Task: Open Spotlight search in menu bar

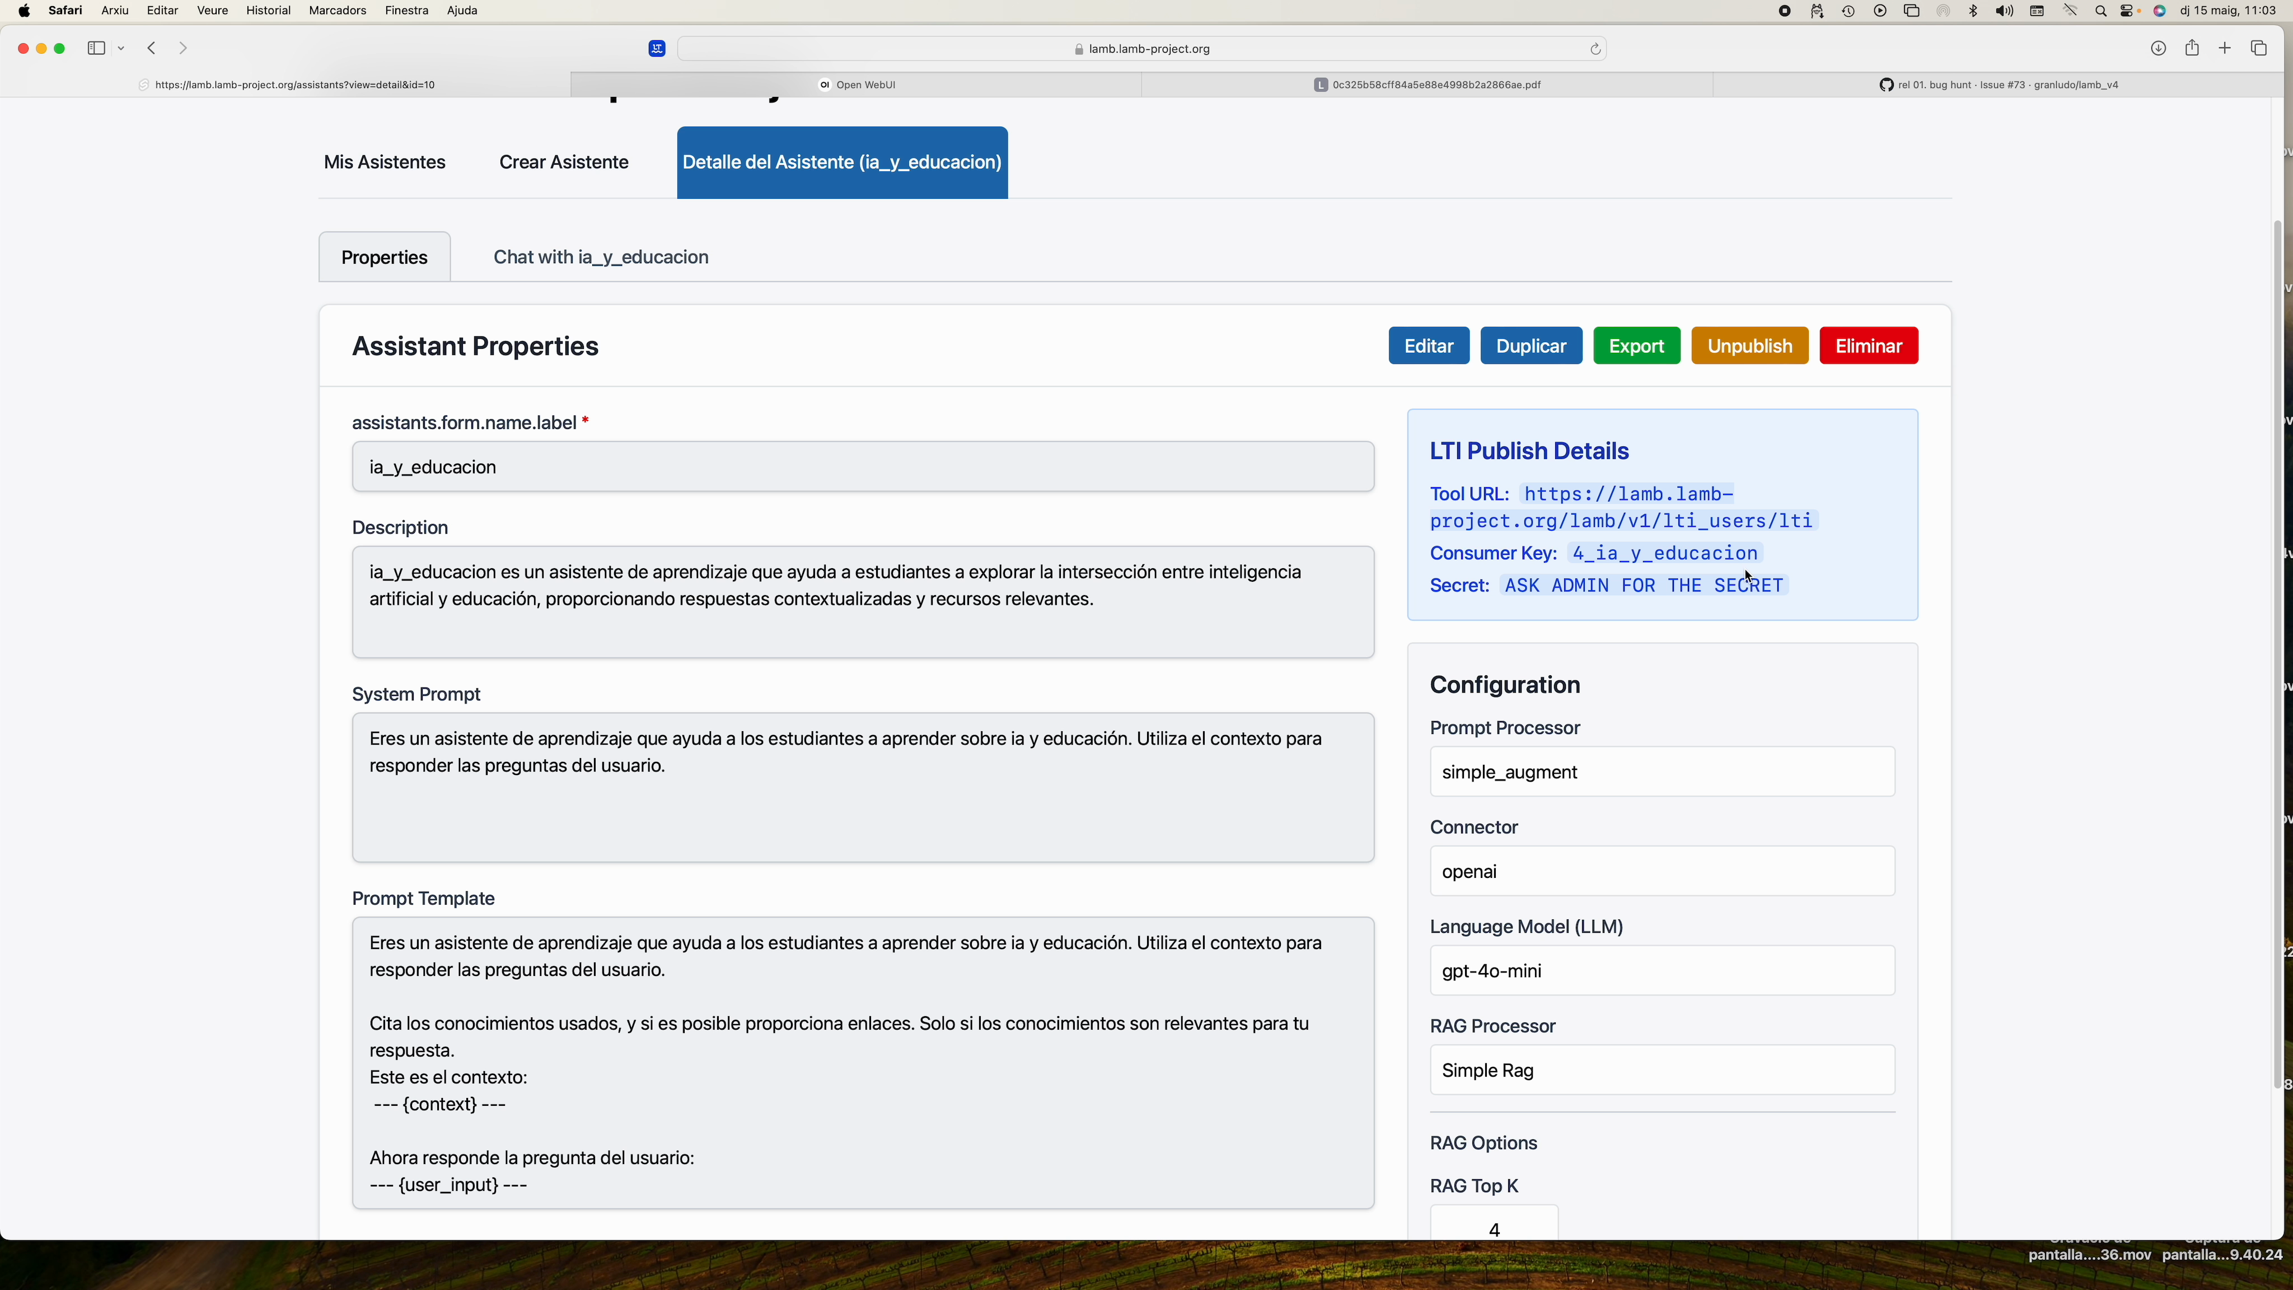Action: click(x=2101, y=11)
